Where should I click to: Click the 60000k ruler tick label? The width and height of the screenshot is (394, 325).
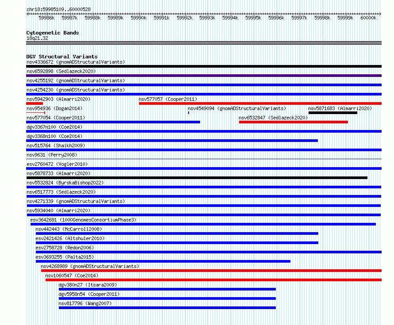(x=368, y=18)
